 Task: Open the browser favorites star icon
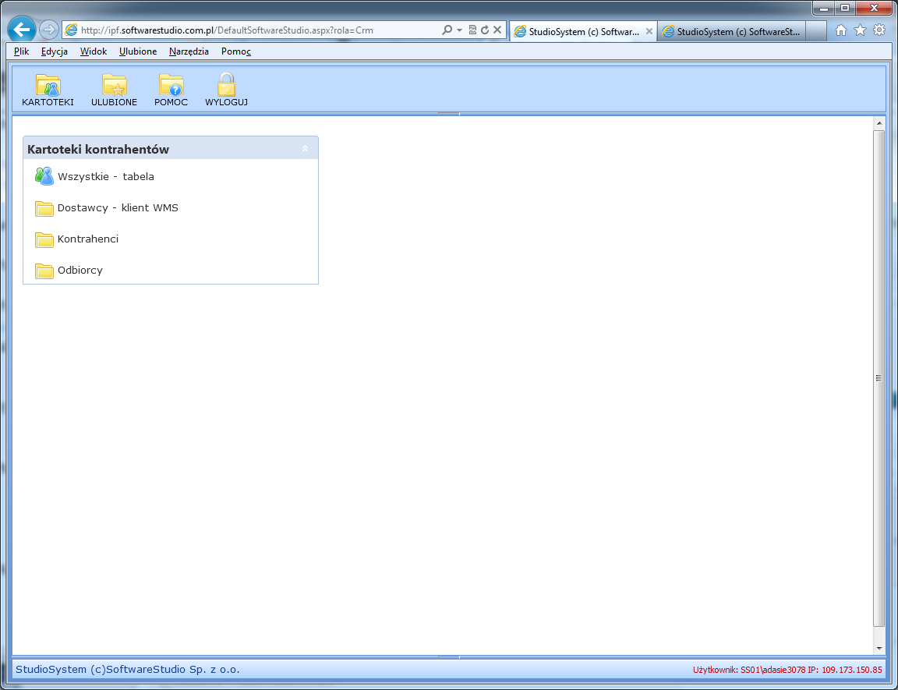[x=860, y=30]
